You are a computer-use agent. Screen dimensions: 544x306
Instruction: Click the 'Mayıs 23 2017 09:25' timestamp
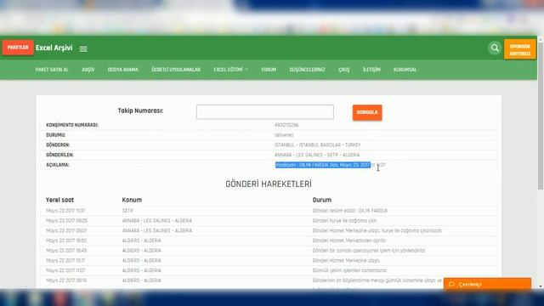click(x=66, y=221)
